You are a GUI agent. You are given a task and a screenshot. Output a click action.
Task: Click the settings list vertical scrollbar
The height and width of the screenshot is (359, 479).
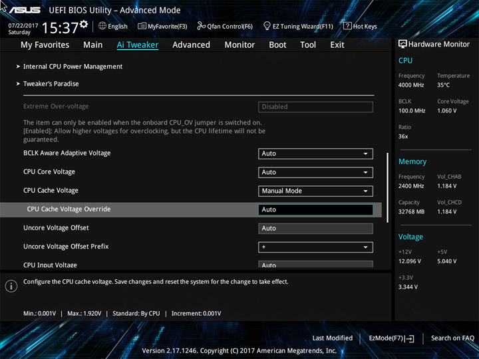[388, 187]
